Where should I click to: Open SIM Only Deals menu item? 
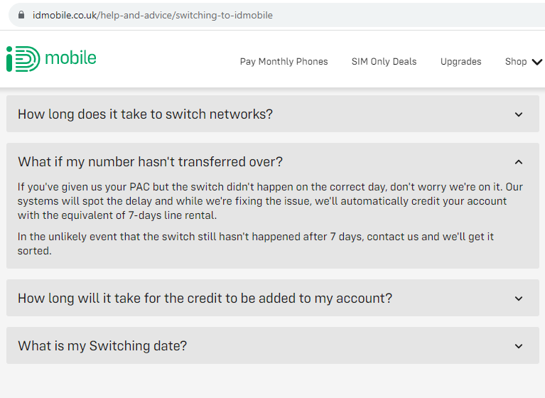(384, 62)
